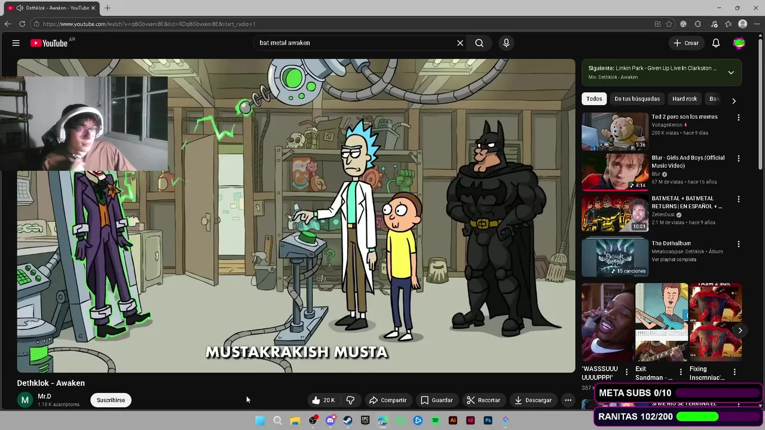765x430 pixels.
Task: Open browser extensions puzzle icon
Action: click(698, 24)
